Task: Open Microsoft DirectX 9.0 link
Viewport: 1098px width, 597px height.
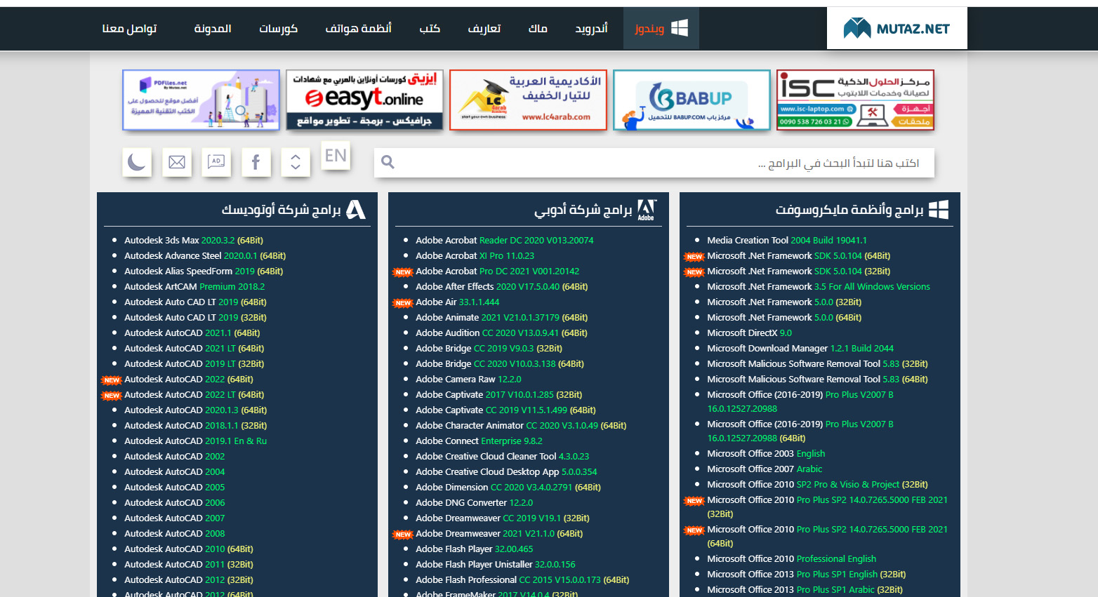Action: 749,333
